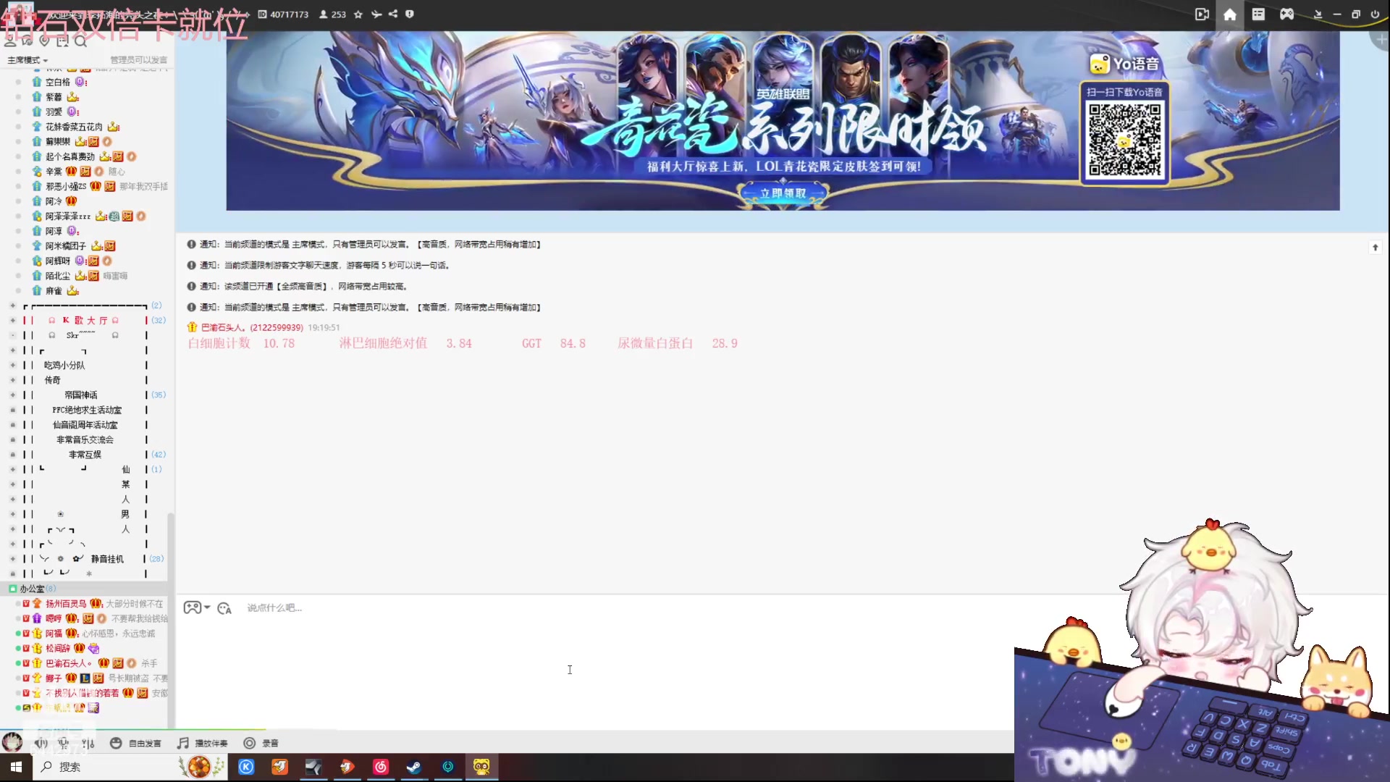
Task: Click the 自由发言 button
Action: (x=135, y=743)
